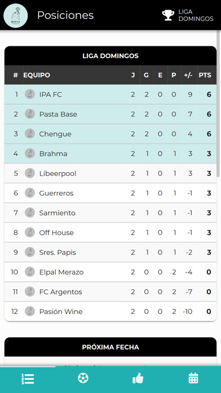Click the +/- goal difference header

pos(188,75)
